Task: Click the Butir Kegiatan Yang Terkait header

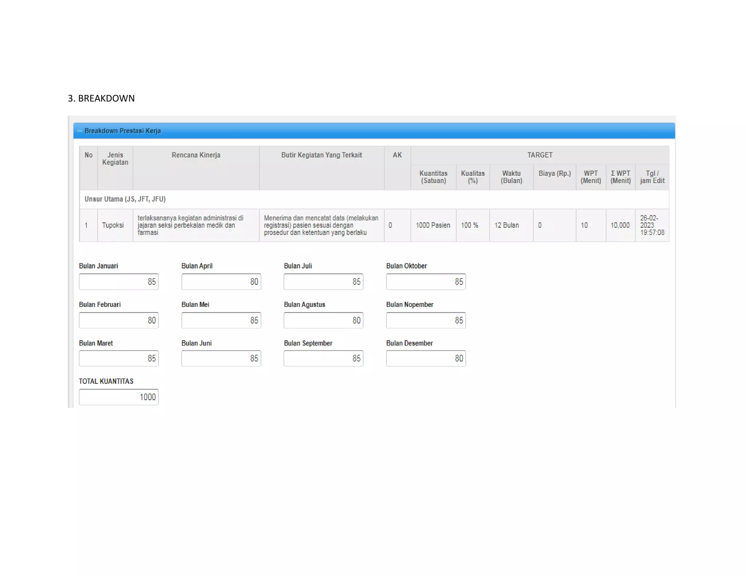Action: (321, 155)
